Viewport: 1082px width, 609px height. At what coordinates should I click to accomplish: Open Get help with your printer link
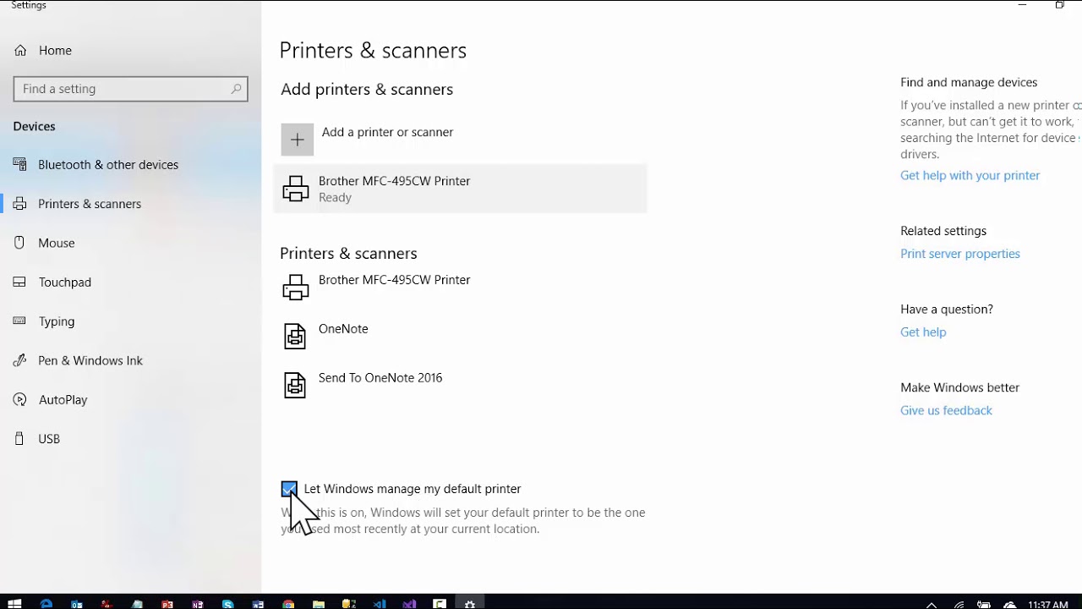tap(970, 176)
